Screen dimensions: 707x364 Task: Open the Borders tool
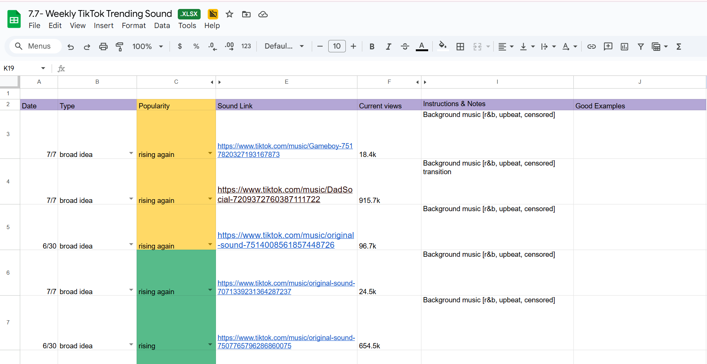(460, 47)
